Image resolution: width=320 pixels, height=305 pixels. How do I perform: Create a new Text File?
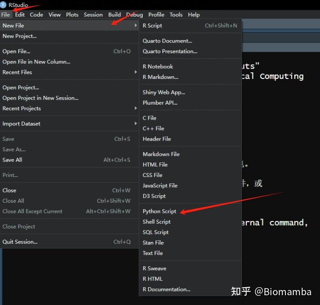coord(190,253)
